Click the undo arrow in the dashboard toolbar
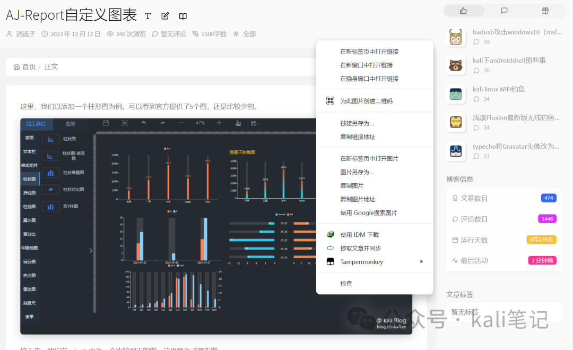Image resolution: width=573 pixels, height=350 pixels. click(x=144, y=123)
